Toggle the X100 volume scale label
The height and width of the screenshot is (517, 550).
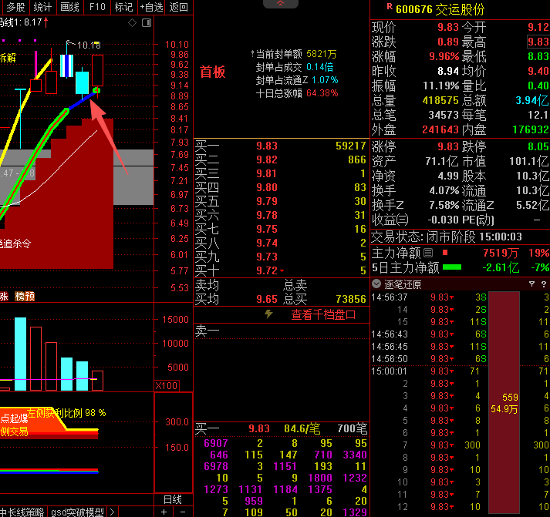167,385
